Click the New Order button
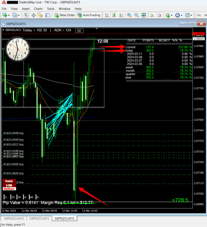 [65, 15]
